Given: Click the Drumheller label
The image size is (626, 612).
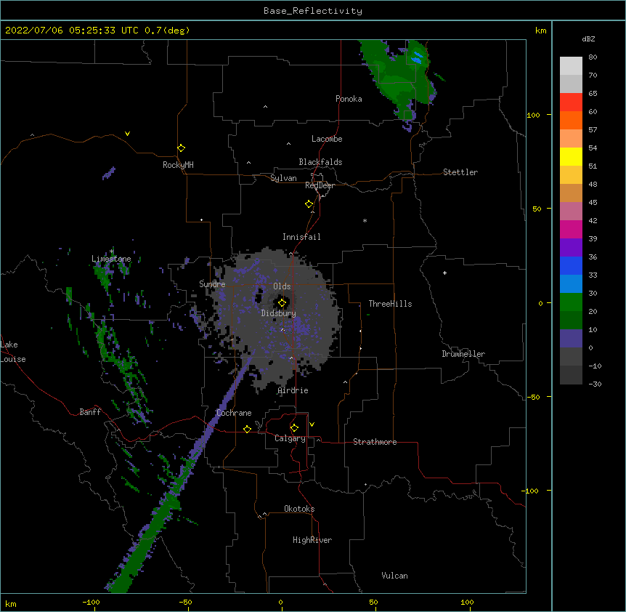Looking at the screenshot, I should point(463,354).
